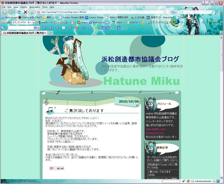Viewport: 224px width, 184px height.
Task: Open the 最新ニュース feed bookmark
Action: click(50, 17)
